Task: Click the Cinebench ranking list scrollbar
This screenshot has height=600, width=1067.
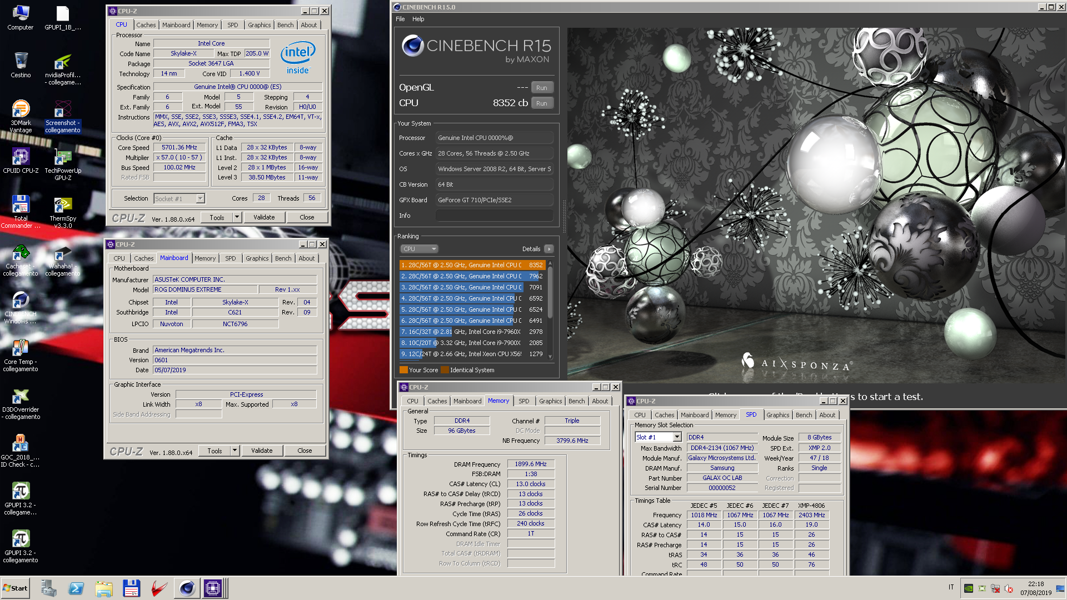Action: click(550, 309)
